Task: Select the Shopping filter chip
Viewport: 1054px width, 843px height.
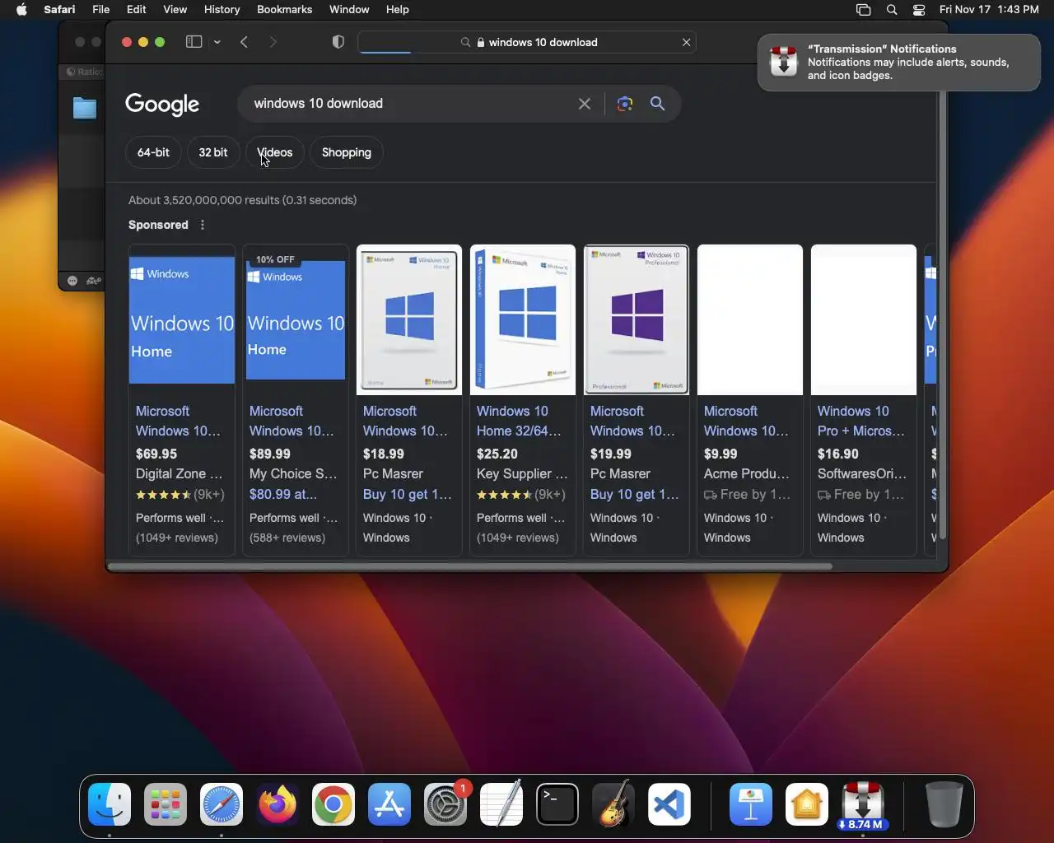Action: (347, 152)
